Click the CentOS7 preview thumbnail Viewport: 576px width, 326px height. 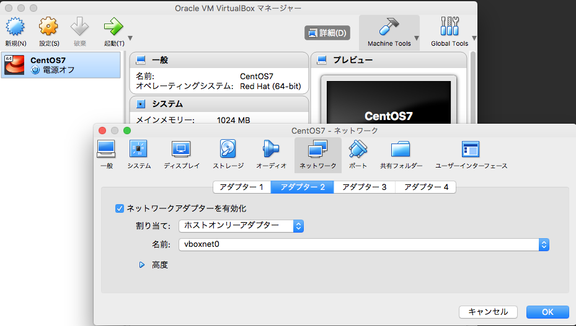(x=389, y=102)
